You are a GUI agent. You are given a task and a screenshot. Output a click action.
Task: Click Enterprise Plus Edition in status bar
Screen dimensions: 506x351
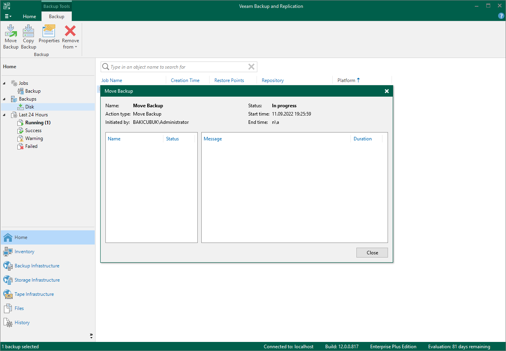tap(393, 347)
